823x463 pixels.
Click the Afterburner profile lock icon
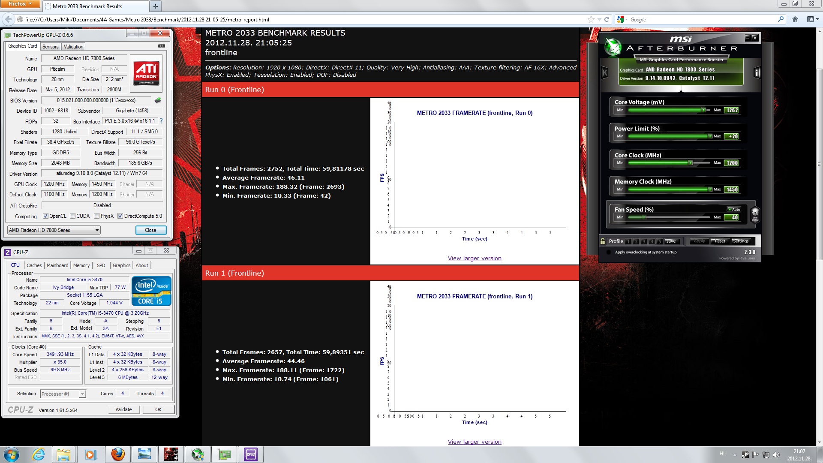pos(603,241)
